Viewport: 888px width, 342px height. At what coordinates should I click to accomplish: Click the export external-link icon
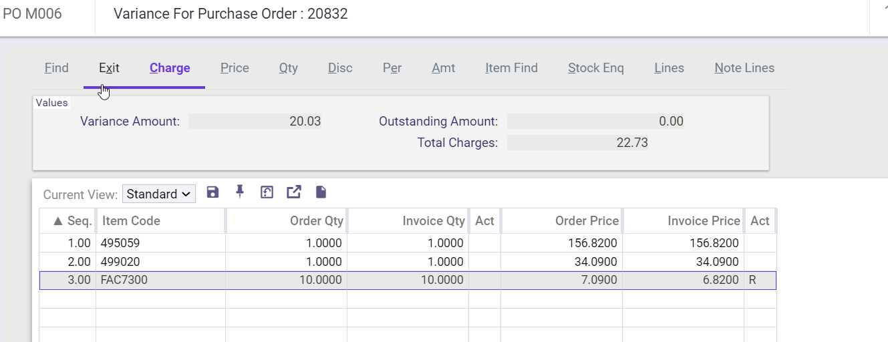pyautogui.click(x=294, y=192)
